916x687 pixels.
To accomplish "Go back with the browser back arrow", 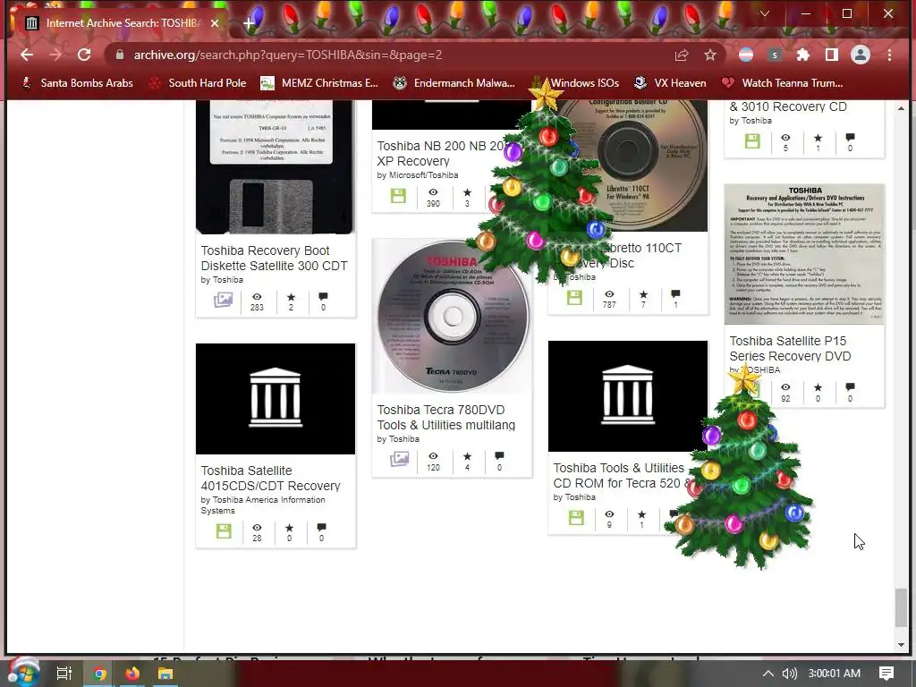I will pyautogui.click(x=27, y=55).
